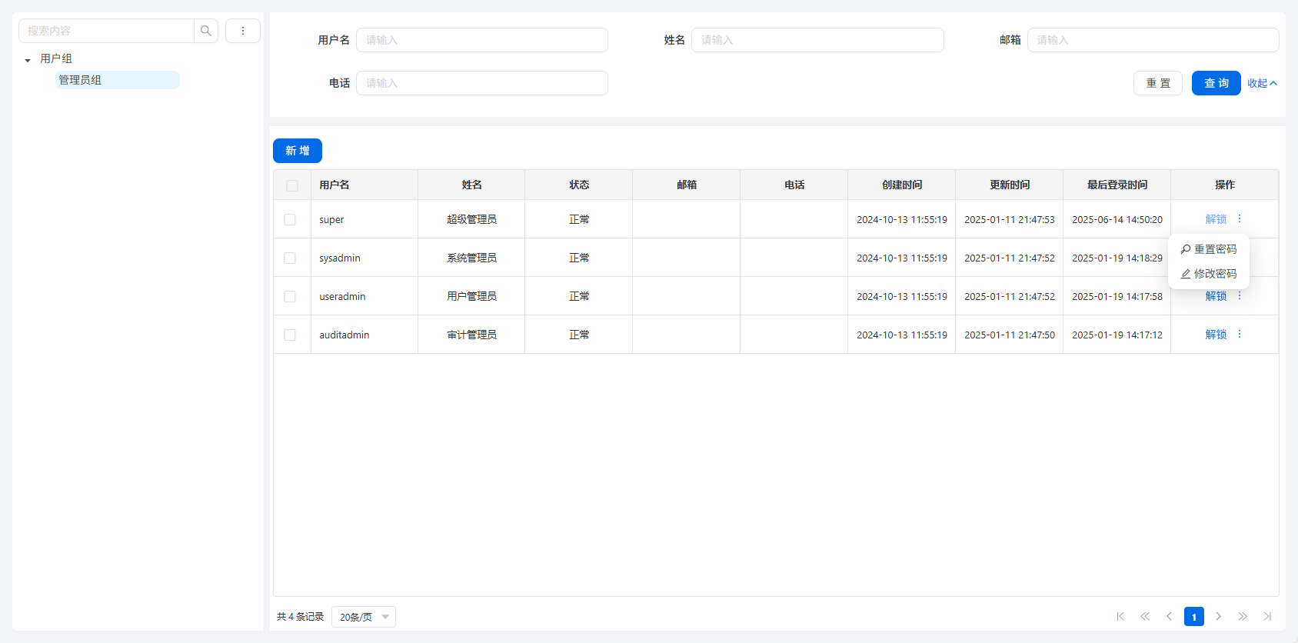Go to the next page arrow
The image size is (1298, 643).
1218,617
